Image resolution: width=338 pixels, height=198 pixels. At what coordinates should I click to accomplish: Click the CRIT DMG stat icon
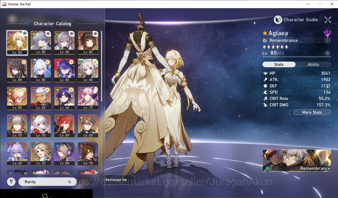(x=265, y=105)
